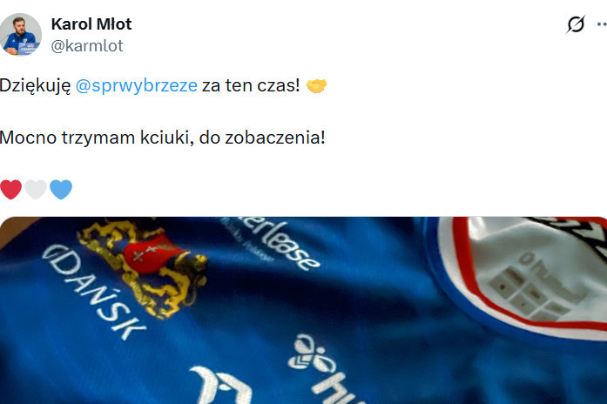Open the three-dot more options menu
This screenshot has height=404, width=607.
[x=602, y=24]
